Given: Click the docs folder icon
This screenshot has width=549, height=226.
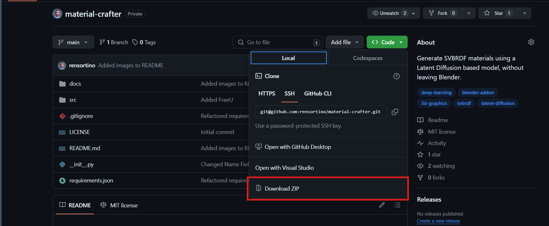Looking at the screenshot, I should (x=62, y=84).
